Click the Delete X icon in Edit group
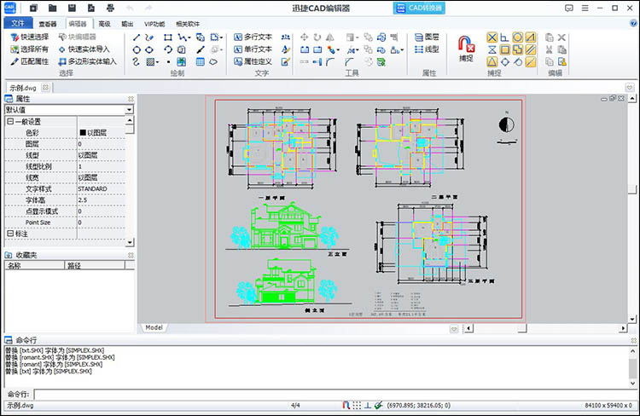Image resolution: width=640 pixels, height=416 pixels. (x=561, y=38)
